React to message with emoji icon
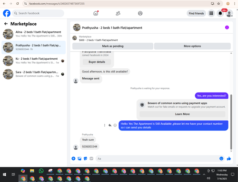This screenshot has height=182, width=238. tap(115, 125)
